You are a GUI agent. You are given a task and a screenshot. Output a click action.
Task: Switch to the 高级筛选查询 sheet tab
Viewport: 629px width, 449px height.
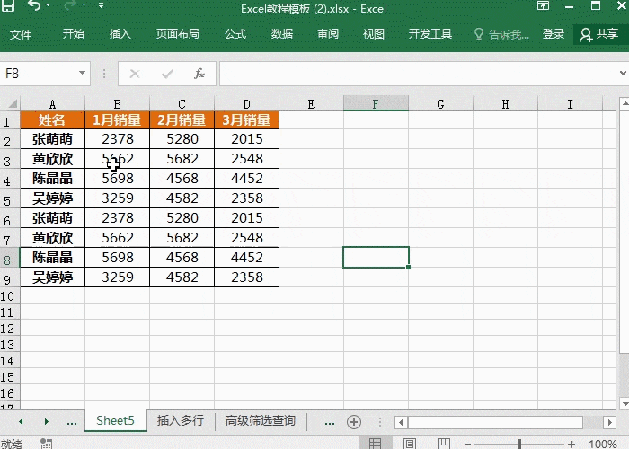259,421
